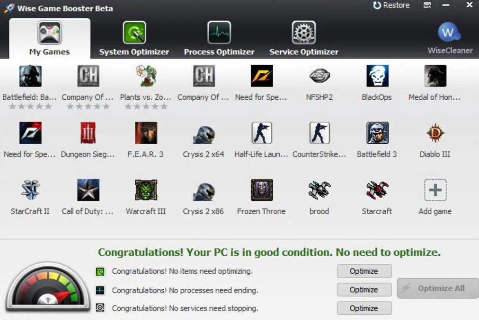The image size is (479, 320).
Task: Click Optimize for processes need ending
Action: click(364, 290)
